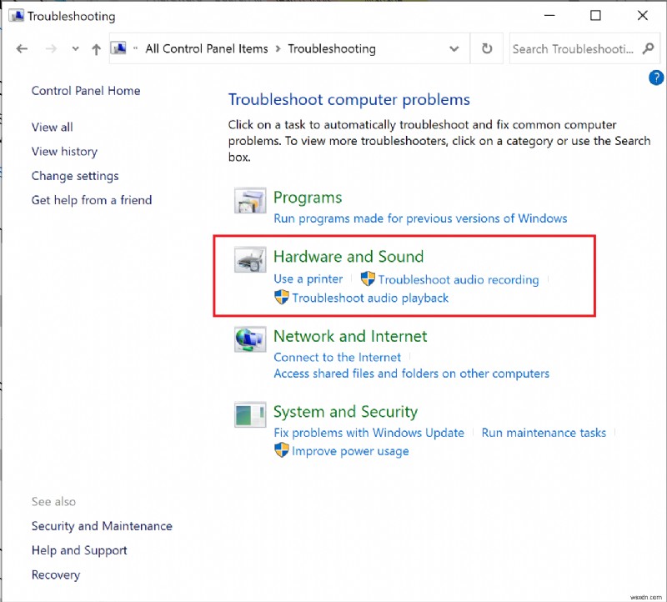The height and width of the screenshot is (602, 667).
Task: Launch the Use a printer troubleshooter
Action: pyautogui.click(x=308, y=279)
